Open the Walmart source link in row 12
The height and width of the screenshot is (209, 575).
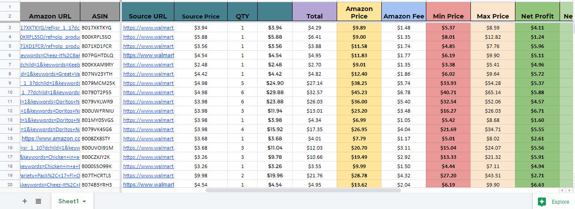(x=148, y=111)
